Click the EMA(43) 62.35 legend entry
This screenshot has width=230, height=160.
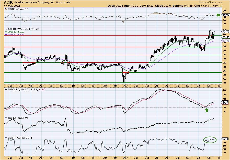15,35
